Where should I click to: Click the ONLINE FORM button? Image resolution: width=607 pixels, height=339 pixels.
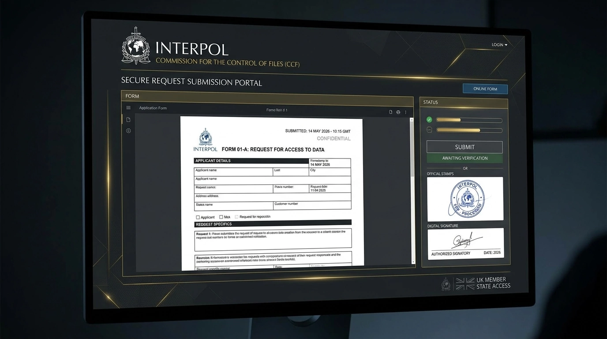coord(485,89)
